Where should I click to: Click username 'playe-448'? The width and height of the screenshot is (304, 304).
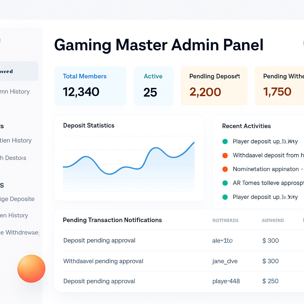[x=226, y=281]
